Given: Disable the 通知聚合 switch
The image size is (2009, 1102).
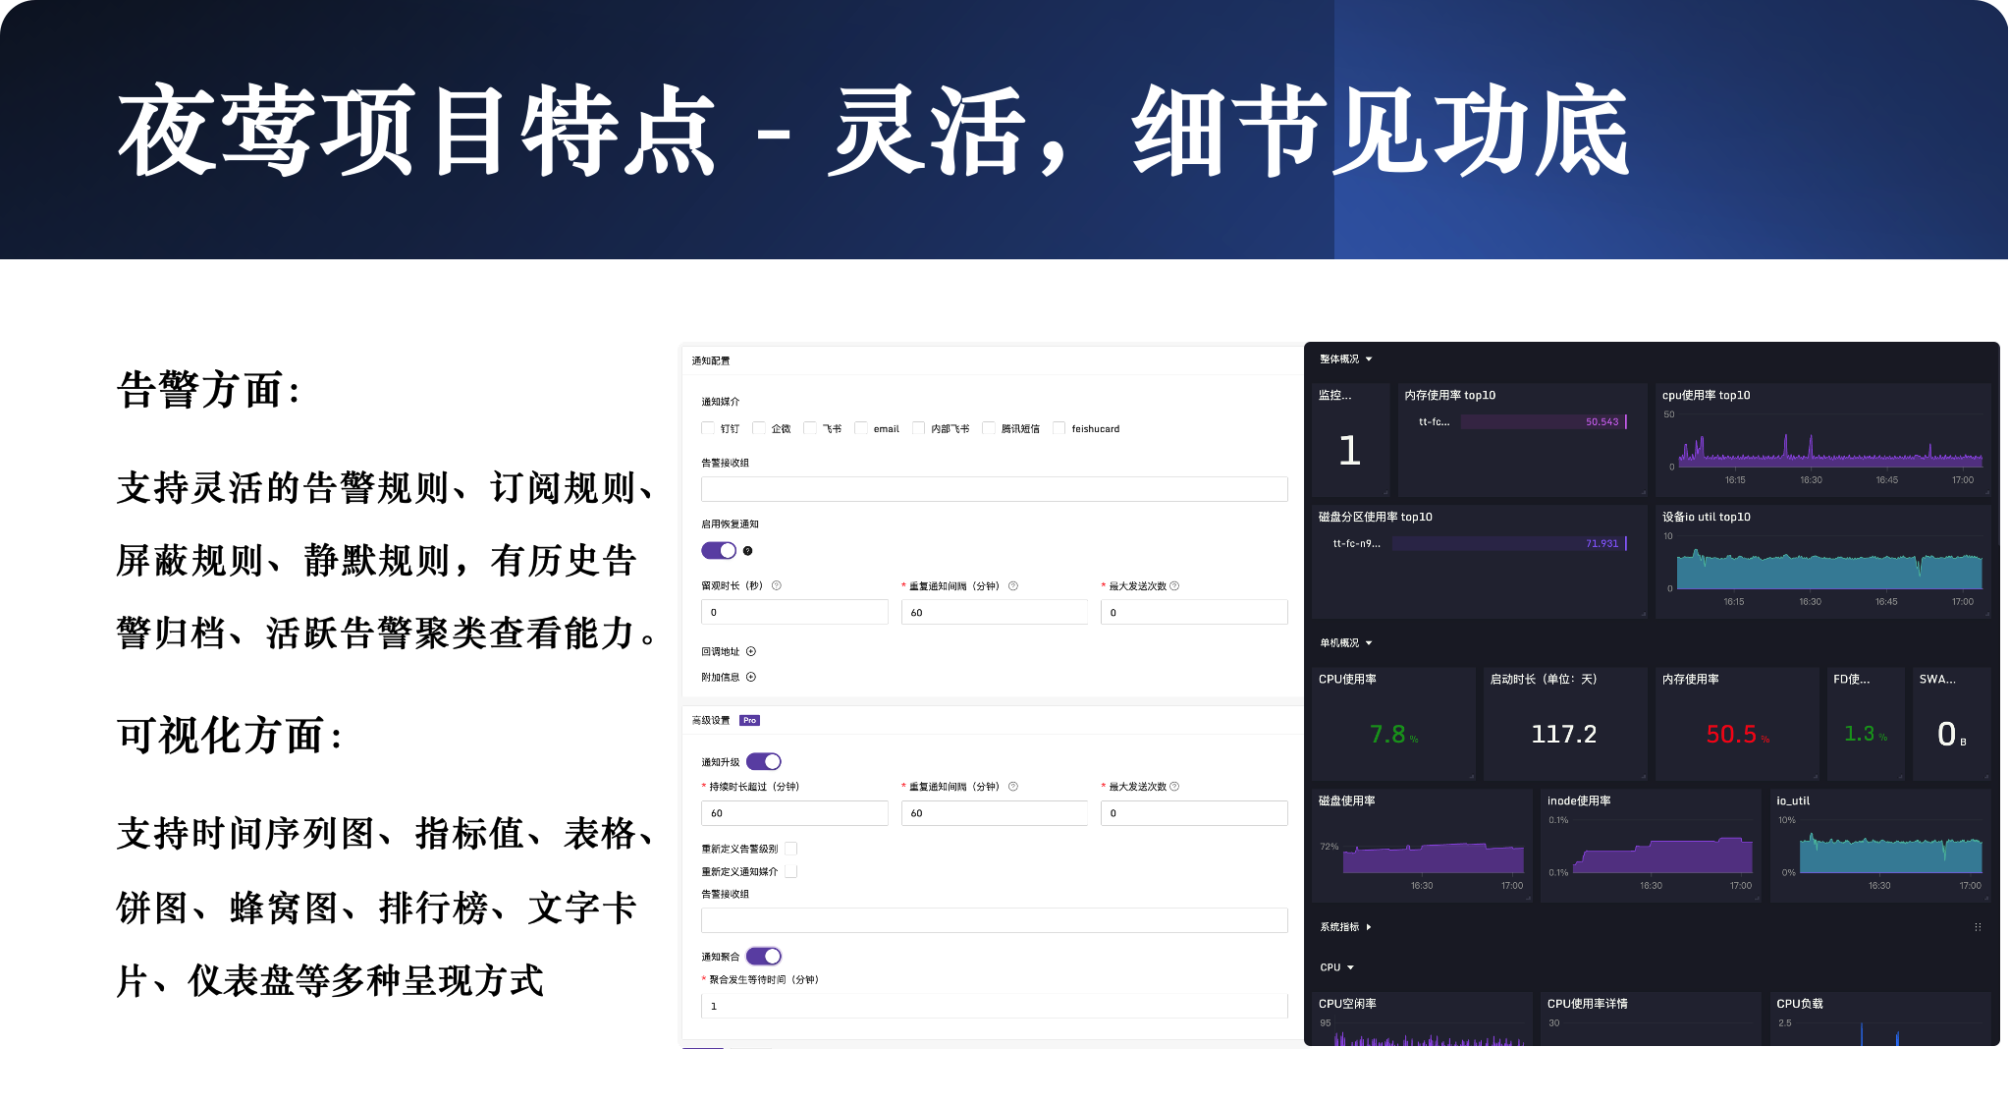Looking at the screenshot, I should (763, 956).
